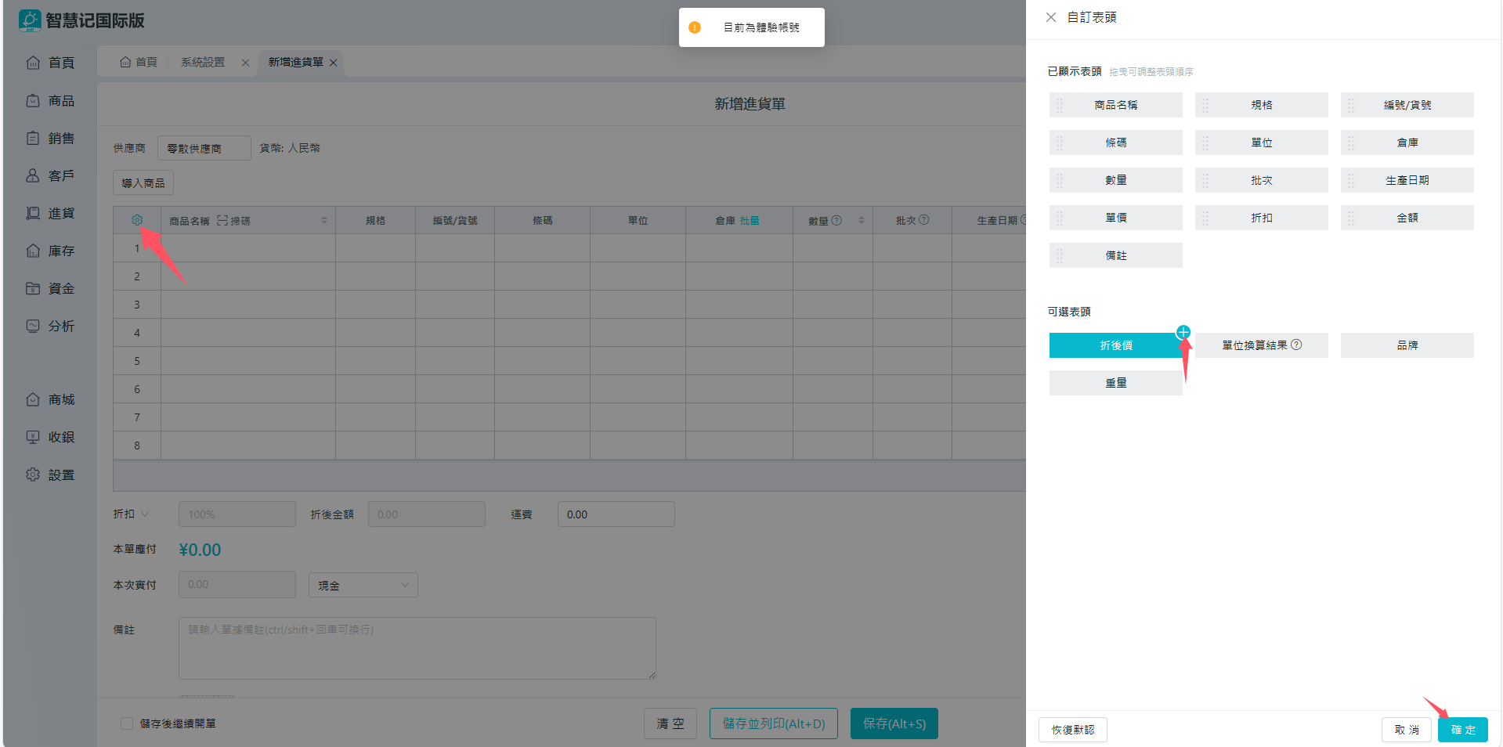
Task: Click the 單位換算結果 help question mark icon
Action: point(1296,345)
